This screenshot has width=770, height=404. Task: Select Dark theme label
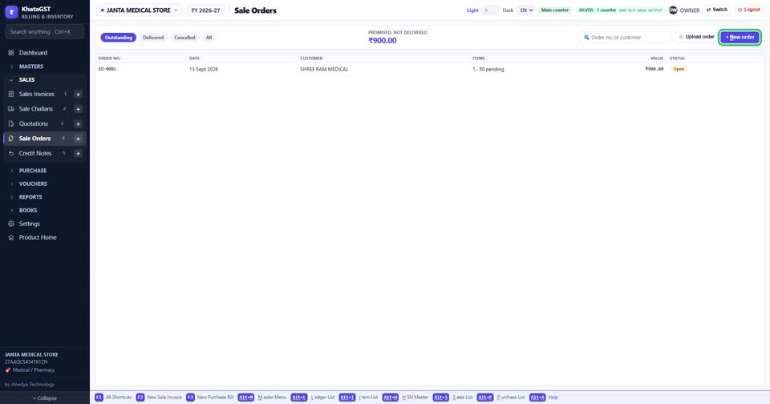pyautogui.click(x=508, y=10)
